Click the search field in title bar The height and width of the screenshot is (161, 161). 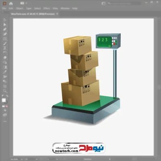(x=124, y=3)
